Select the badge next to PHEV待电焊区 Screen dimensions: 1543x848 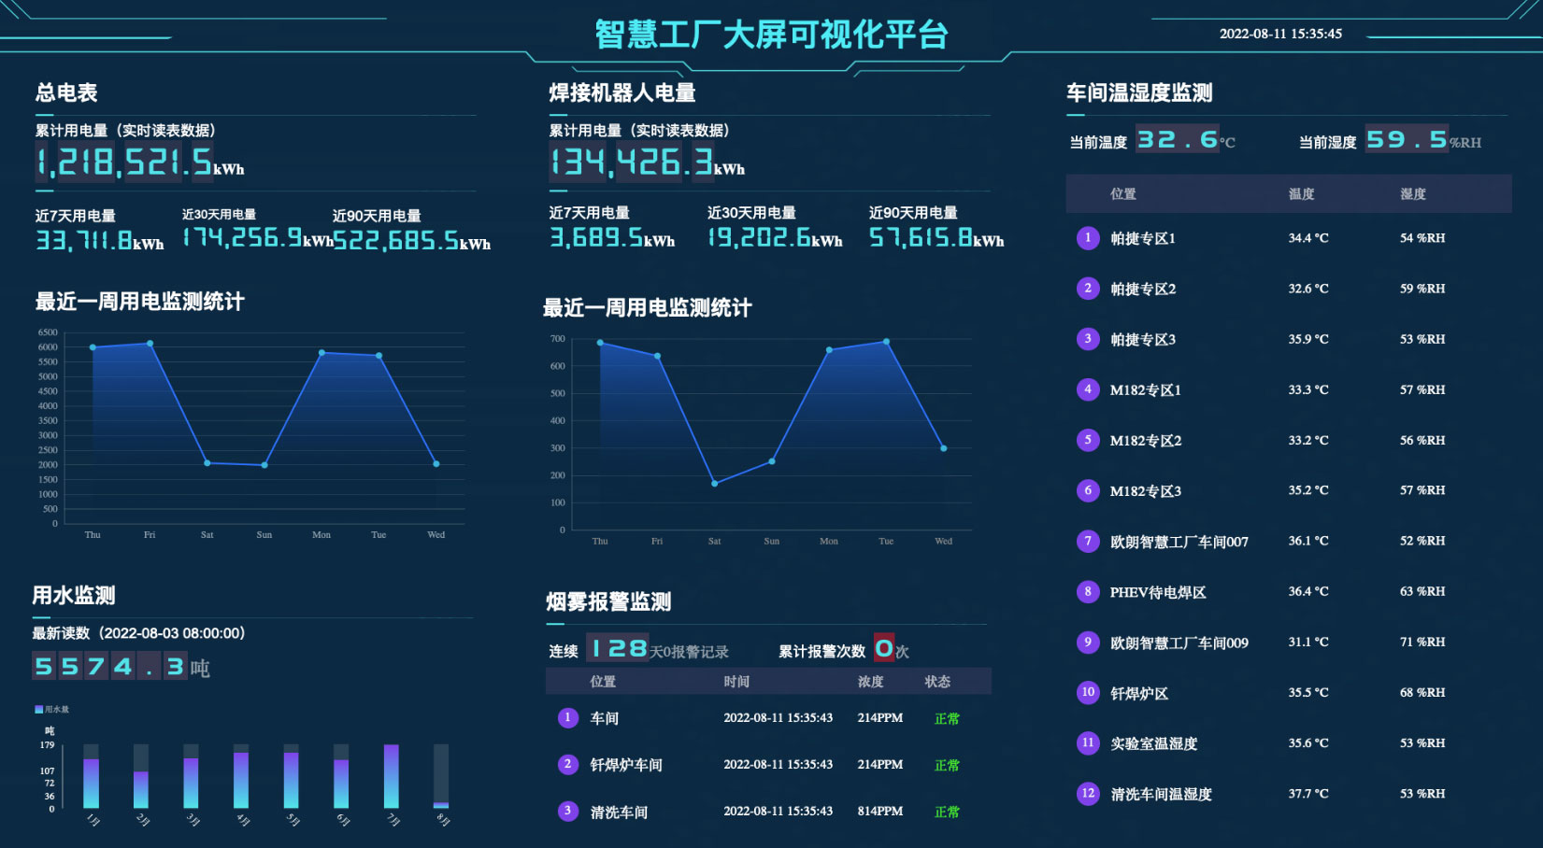click(x=1088, y=591)
